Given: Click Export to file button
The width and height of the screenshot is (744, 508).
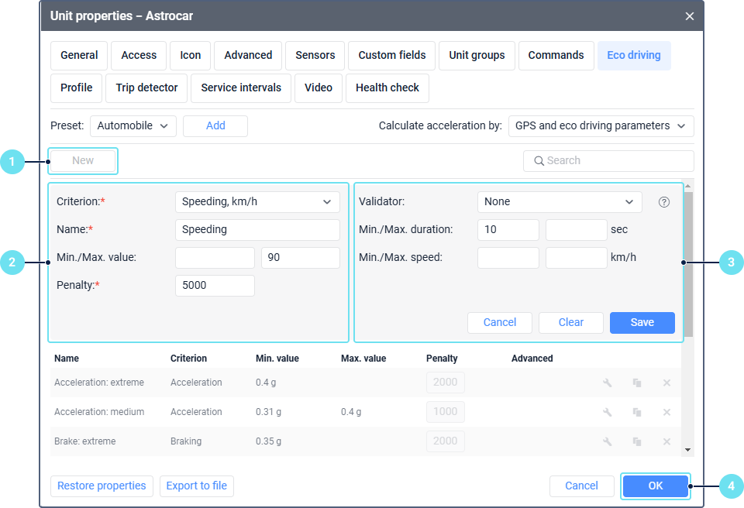Looking at the screenshot, I should click(x=197, y=486).
